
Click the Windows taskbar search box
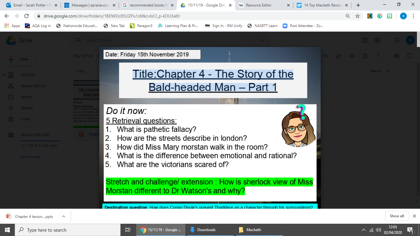(x=67, y=230)
